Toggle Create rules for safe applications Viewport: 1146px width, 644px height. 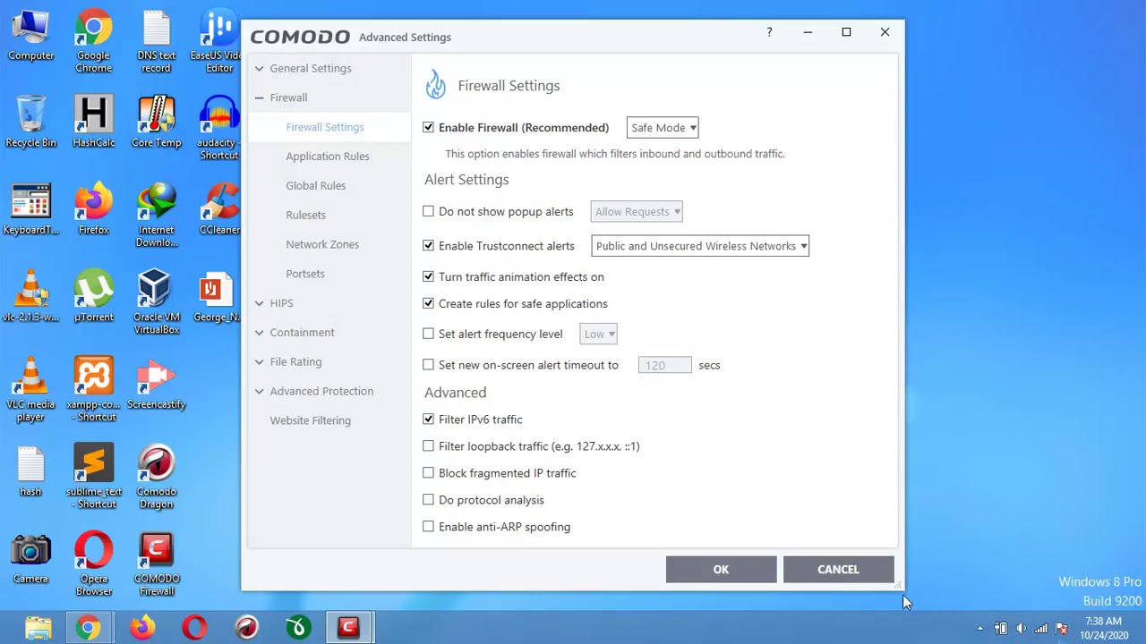pyautogui.click(x=428, y=304)
